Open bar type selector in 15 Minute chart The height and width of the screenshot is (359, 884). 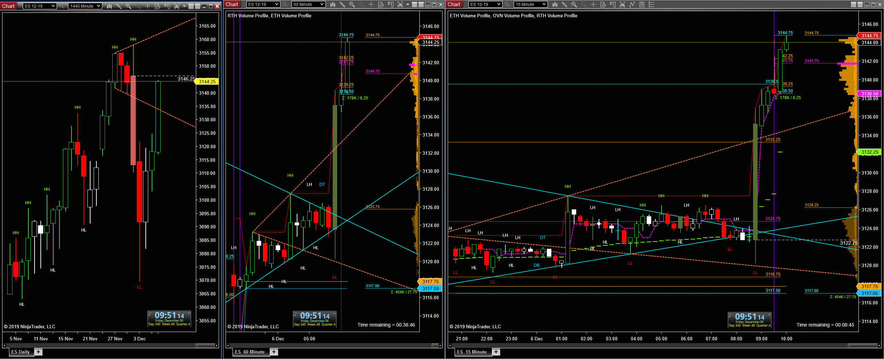pos(555,4)
